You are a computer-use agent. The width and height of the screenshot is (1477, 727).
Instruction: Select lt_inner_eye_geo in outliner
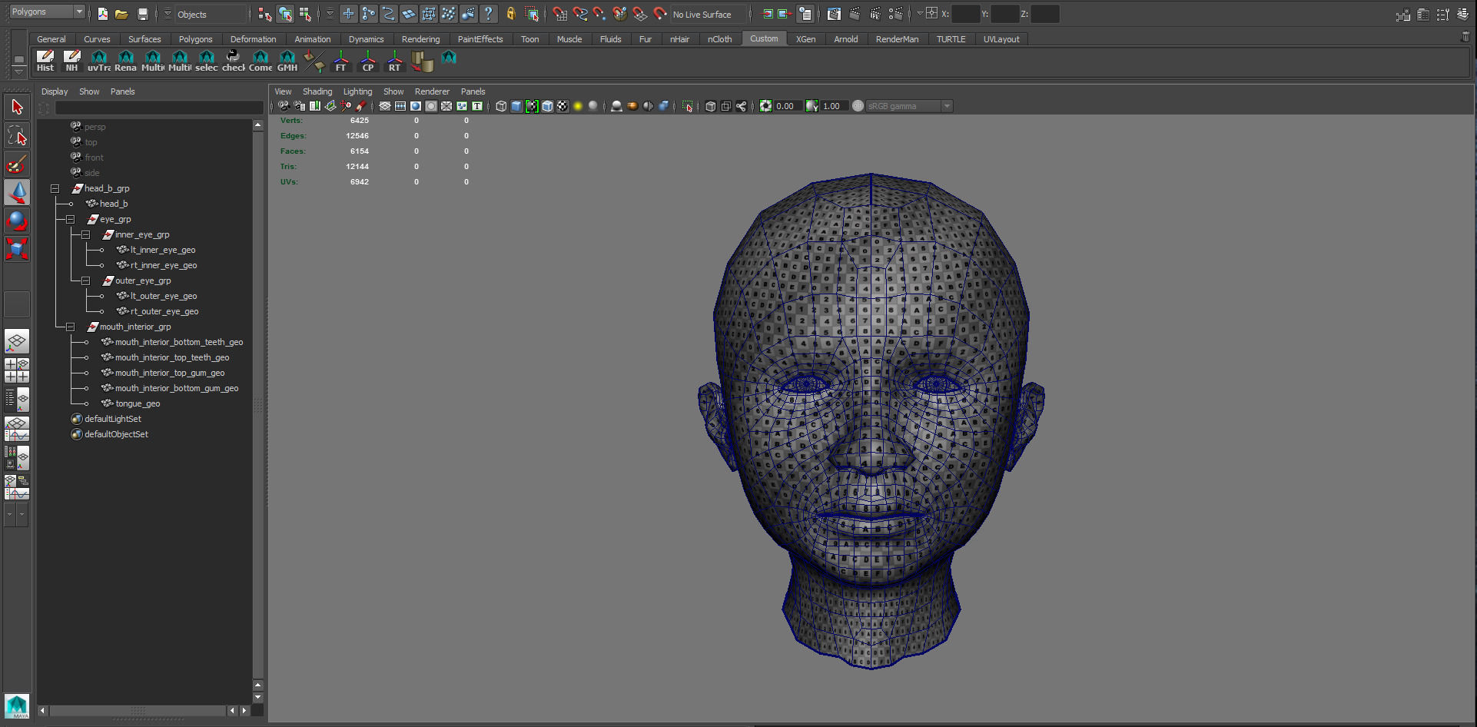163,250
